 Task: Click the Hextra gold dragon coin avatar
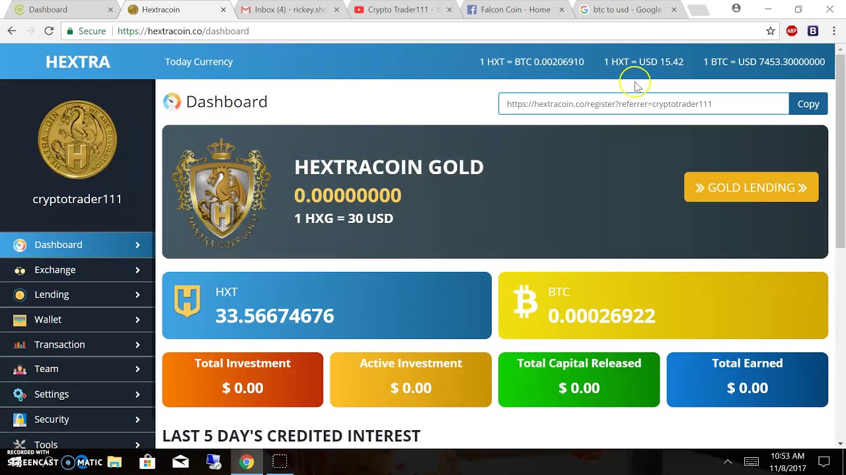pyautogui.click(x=77, y=139)
